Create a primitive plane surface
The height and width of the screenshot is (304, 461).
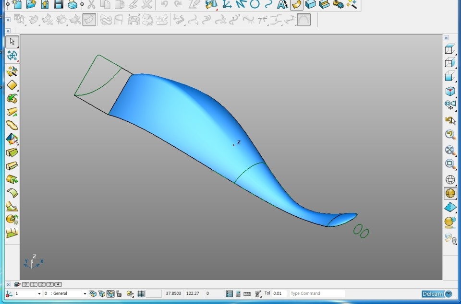click(x=12, y=85)
